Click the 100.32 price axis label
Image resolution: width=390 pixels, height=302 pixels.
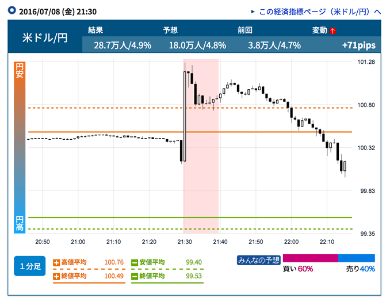click(366, 148)
